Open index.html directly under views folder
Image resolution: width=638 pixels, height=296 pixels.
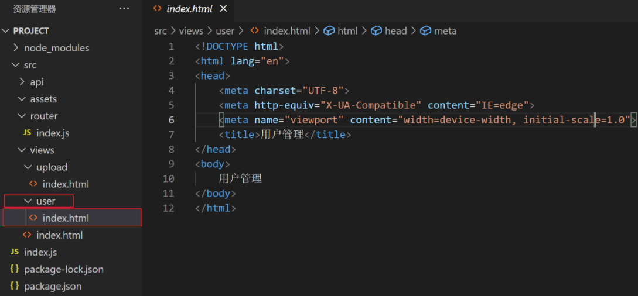click(x=59, y=235)
